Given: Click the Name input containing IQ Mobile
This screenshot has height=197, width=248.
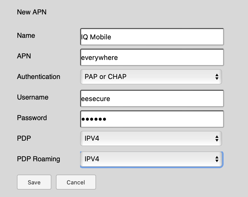Looking at the screenshot, I should [152, 37].
